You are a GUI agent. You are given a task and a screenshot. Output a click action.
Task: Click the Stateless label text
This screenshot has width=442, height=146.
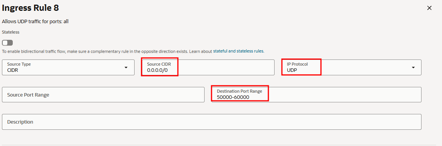pyautogui.click(x=10, y=32)
